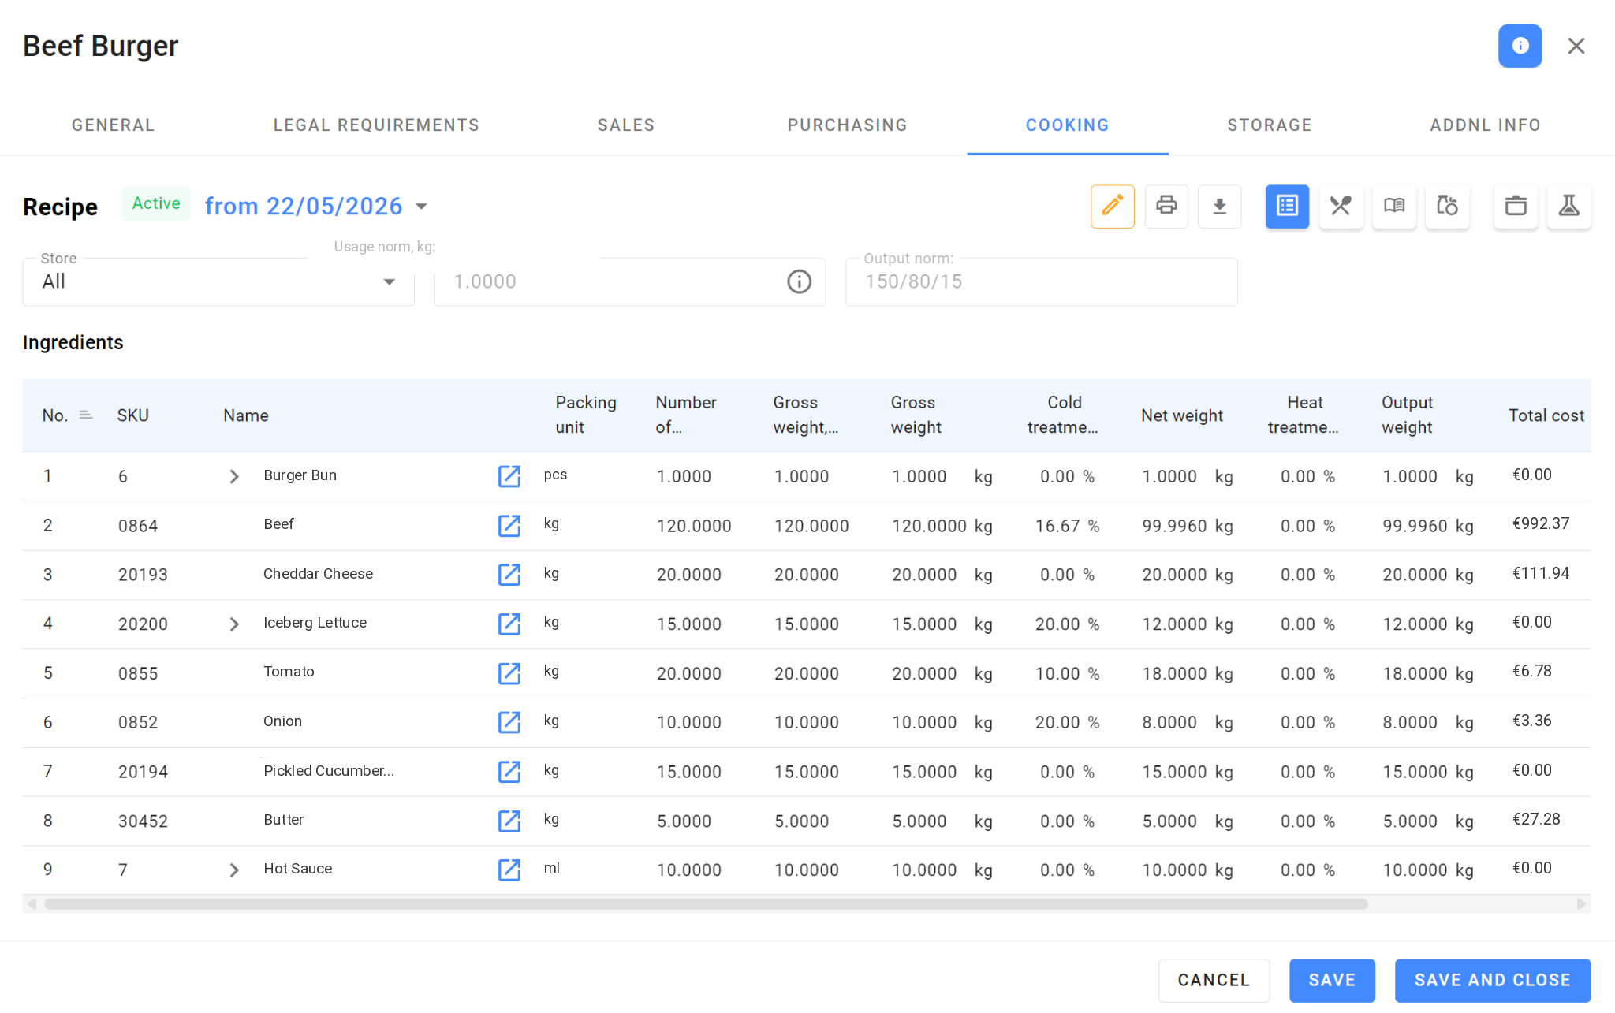
Task: Print the recipe using printer icon
Action: (x=1166, y=207)
